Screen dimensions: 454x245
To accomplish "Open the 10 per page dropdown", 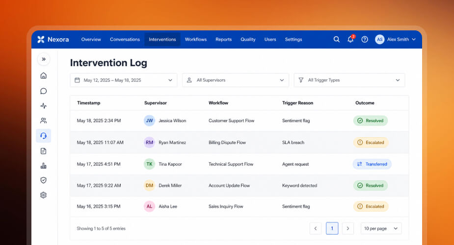I will coord(381,228).
